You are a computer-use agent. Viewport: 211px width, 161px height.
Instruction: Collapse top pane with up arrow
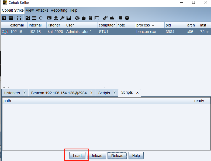4,87
